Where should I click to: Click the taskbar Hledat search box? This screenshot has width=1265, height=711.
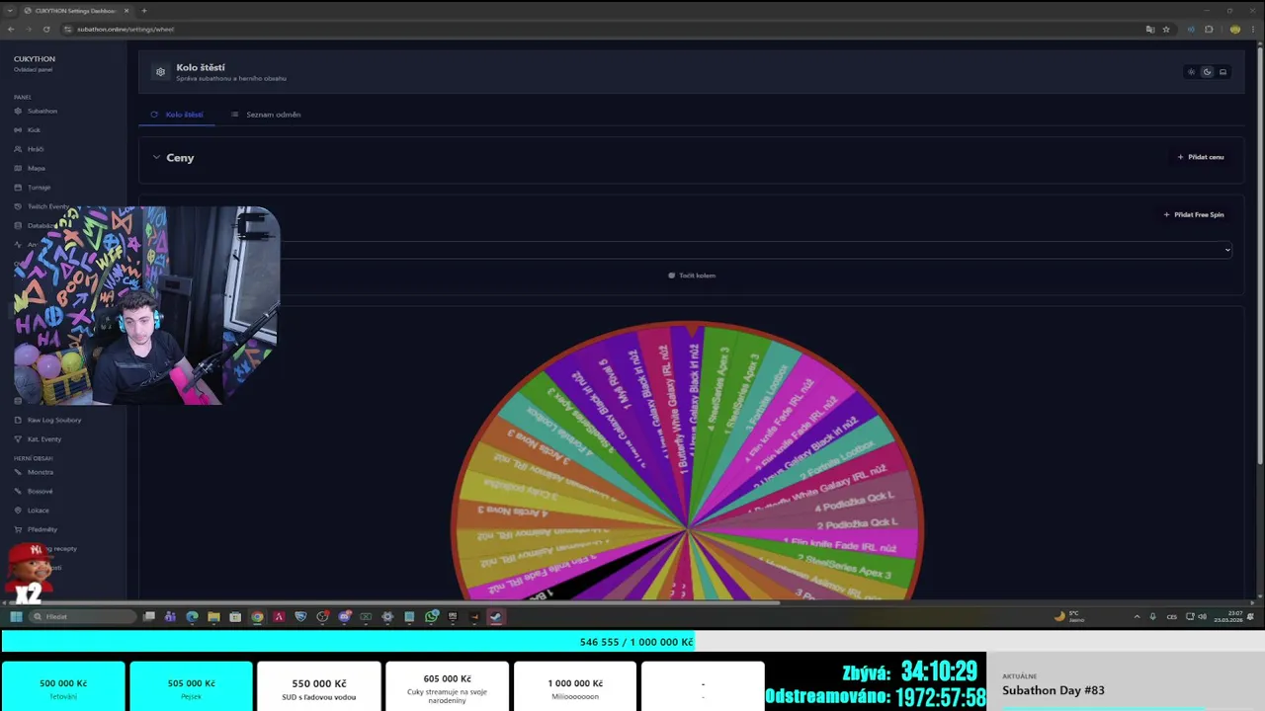[81, 616]
